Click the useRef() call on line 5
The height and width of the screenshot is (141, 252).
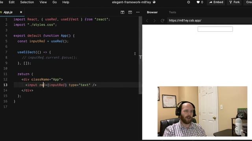click(59, 41)
